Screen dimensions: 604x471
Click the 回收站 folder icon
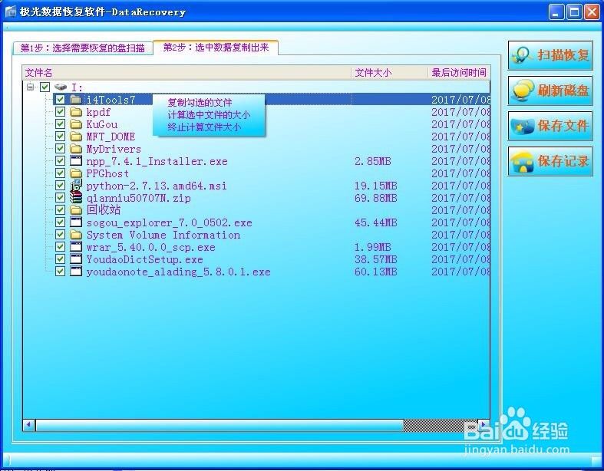pos(76,210)
